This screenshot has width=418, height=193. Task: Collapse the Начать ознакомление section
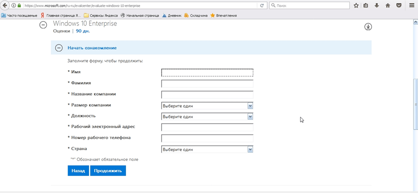tap(59, 48)
